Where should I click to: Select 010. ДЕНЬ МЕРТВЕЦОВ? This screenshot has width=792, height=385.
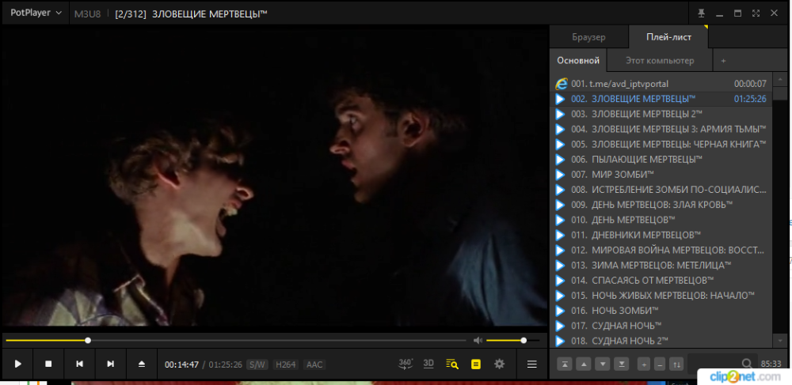tap(661, 220)
